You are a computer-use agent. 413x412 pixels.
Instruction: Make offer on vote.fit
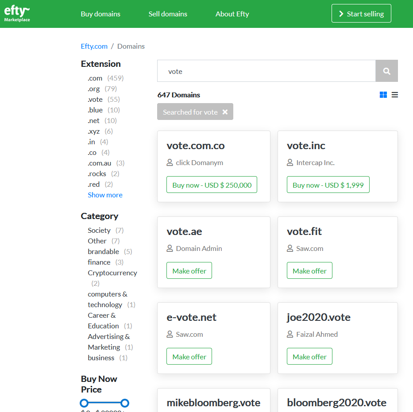309,271
